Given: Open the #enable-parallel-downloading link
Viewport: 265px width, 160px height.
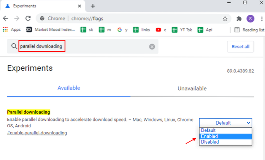Looking at the screenshot, I should coord(37,133).
